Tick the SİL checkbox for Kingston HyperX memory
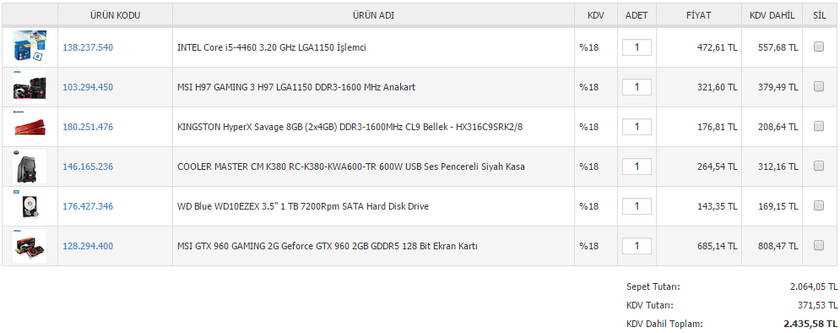Viewport: 840px width, 333px height. pyautogui.click(x=819, y=126)
